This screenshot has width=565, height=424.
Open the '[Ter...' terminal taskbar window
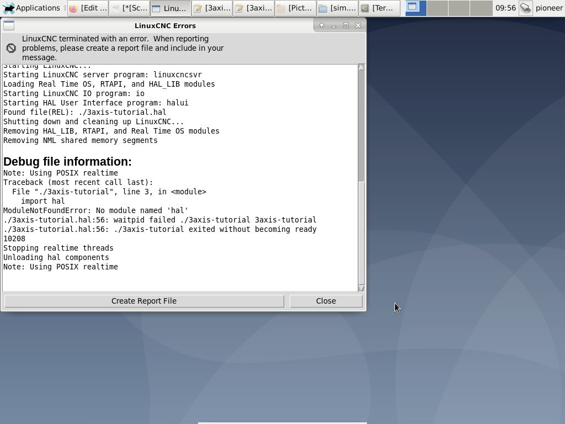coord(379,8)
